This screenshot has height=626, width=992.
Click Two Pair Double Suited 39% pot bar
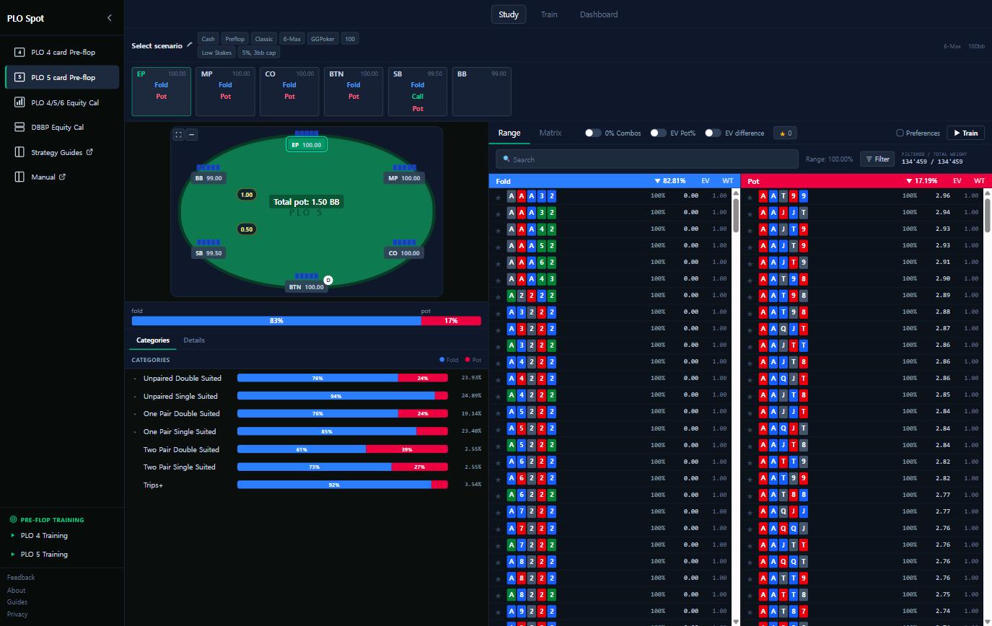coord(407,449)
